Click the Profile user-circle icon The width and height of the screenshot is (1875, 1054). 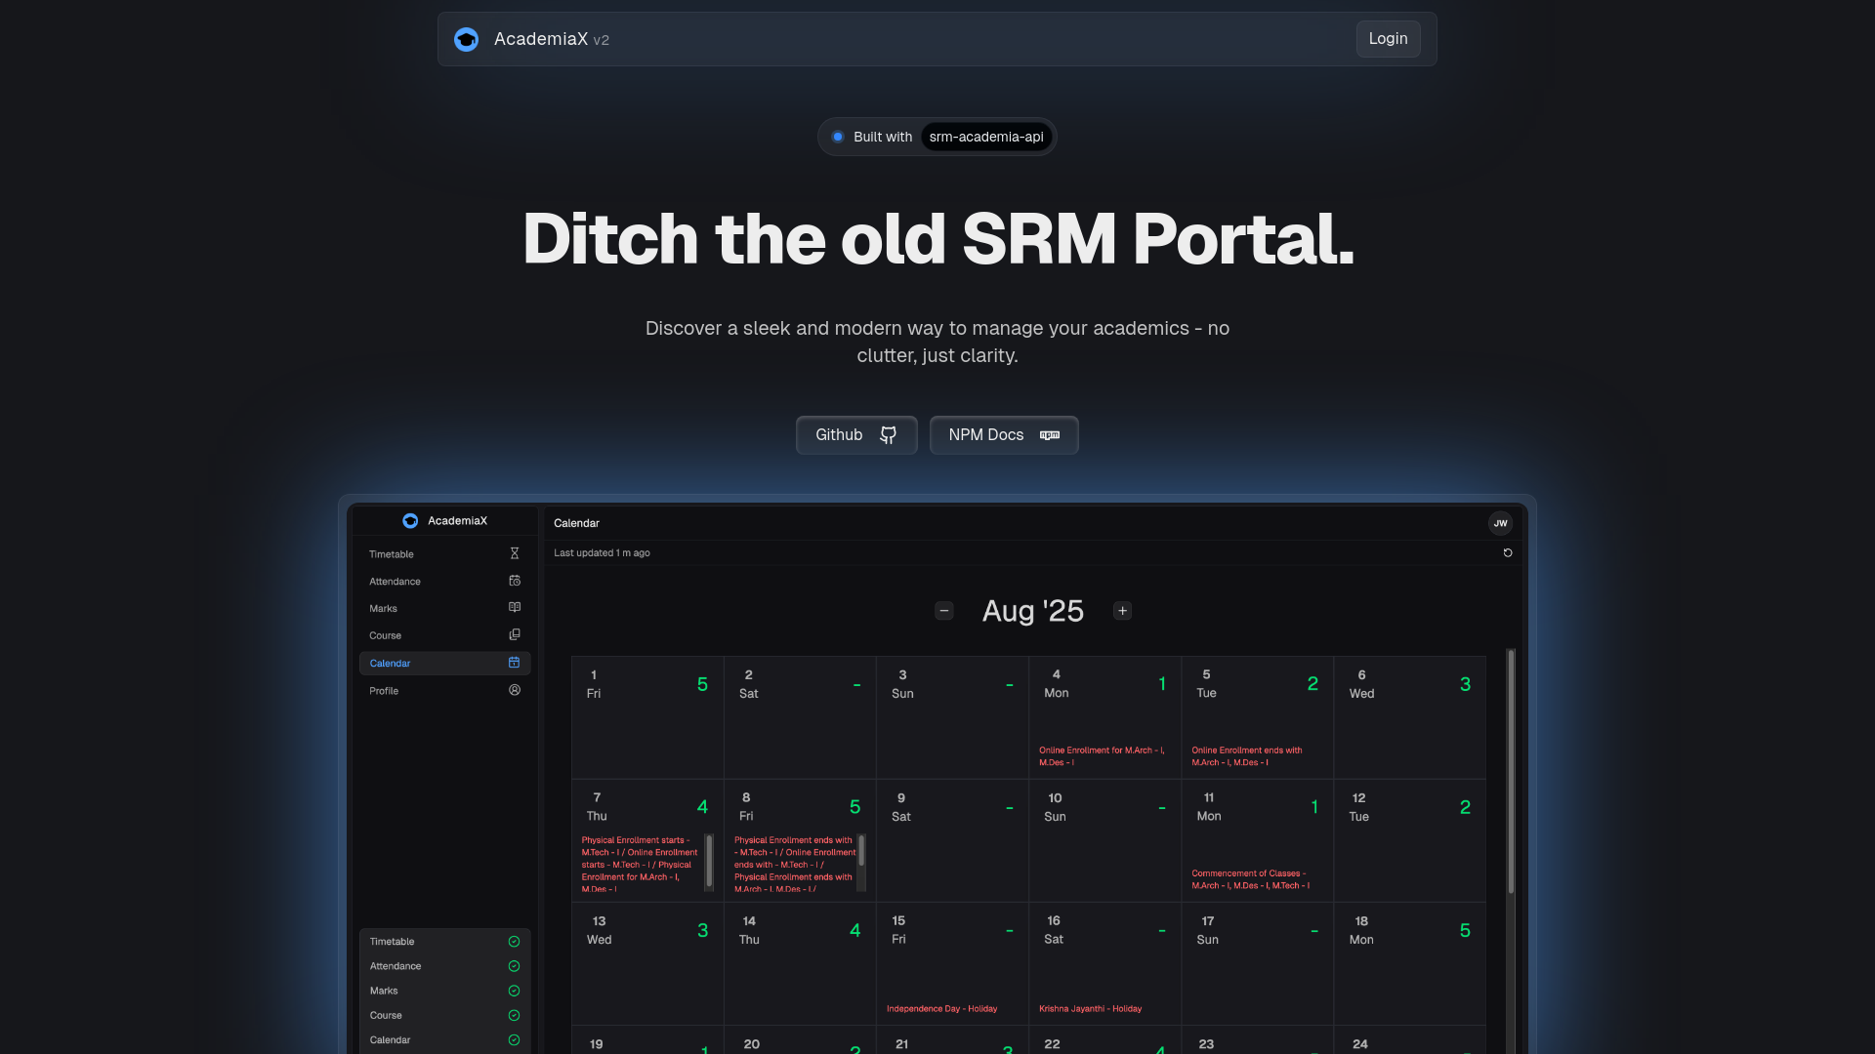pos(515,689)
